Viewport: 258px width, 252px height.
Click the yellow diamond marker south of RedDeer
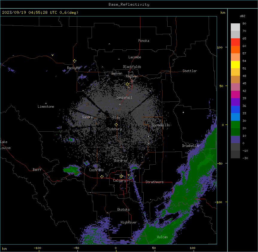click(128, 84)
